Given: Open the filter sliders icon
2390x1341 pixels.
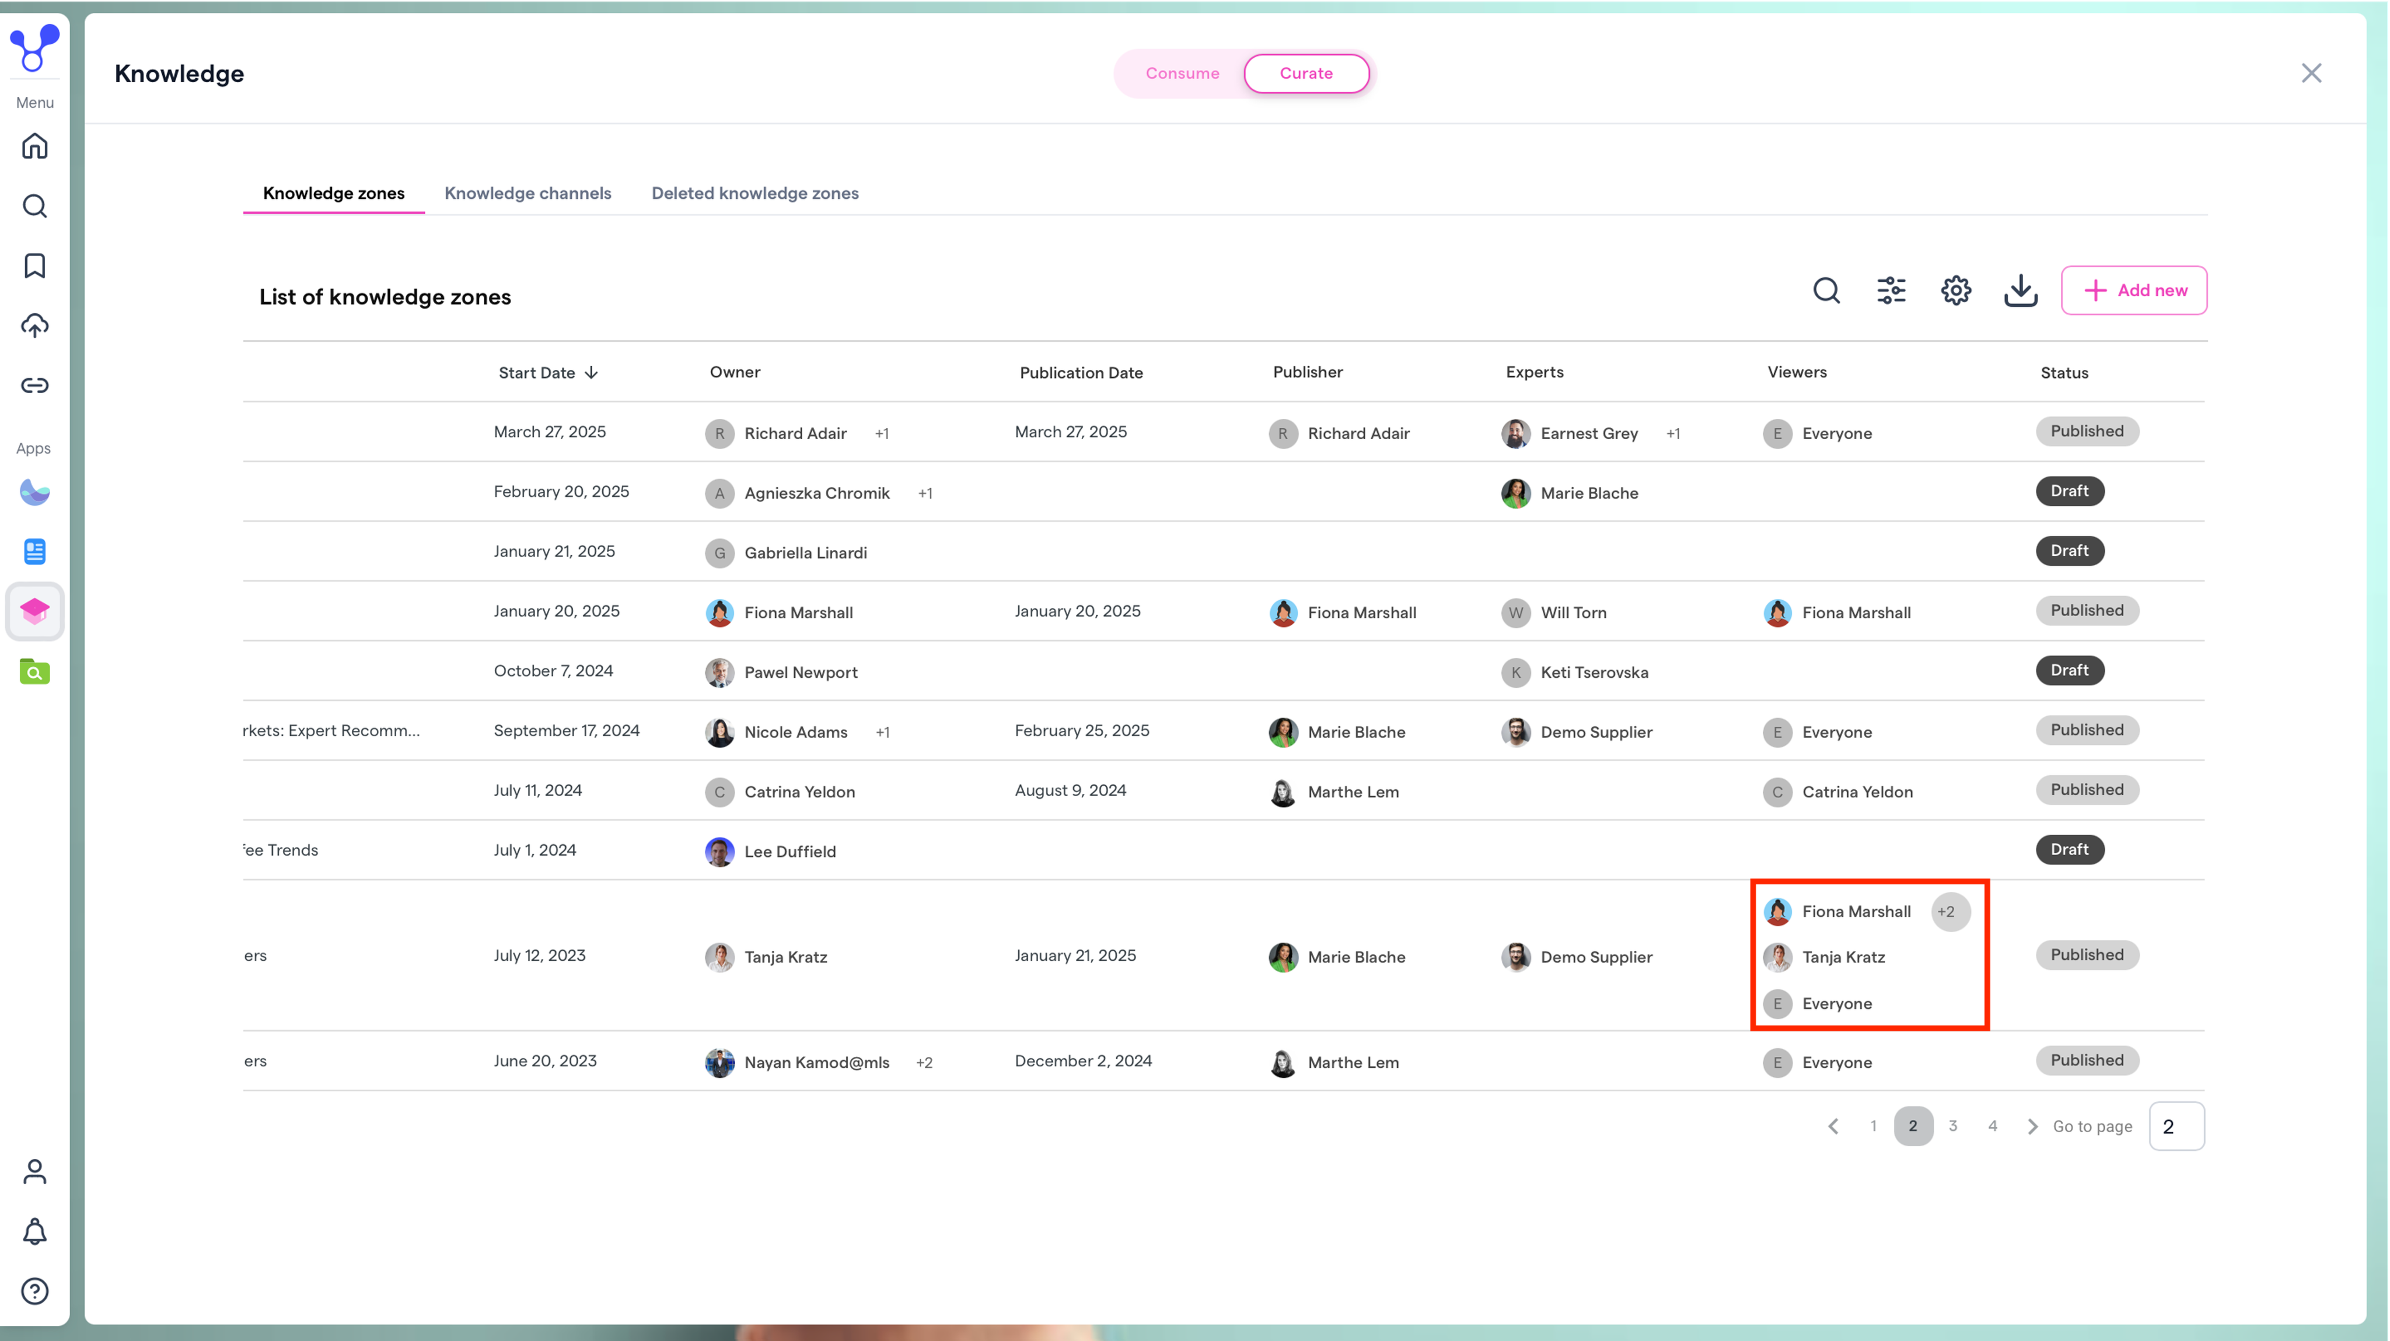Looking at the screenshot, I should [1891, 291].
